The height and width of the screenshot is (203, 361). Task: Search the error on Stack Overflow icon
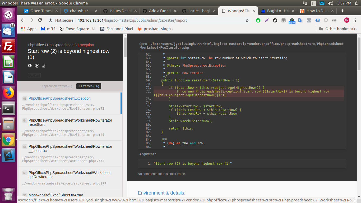pos(44,66)
